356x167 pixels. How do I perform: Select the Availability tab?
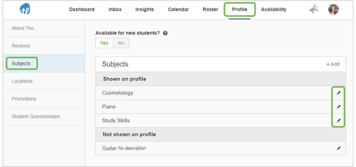coord(274,9)
